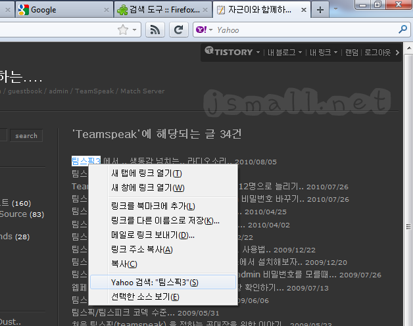Open the post about admin 비밀번호를 모를때
The width and height of the screenshot is (413, 326).
(x=287, y=274)
